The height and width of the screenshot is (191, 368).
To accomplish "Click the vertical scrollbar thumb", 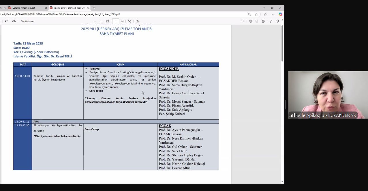I will point(282,43).
